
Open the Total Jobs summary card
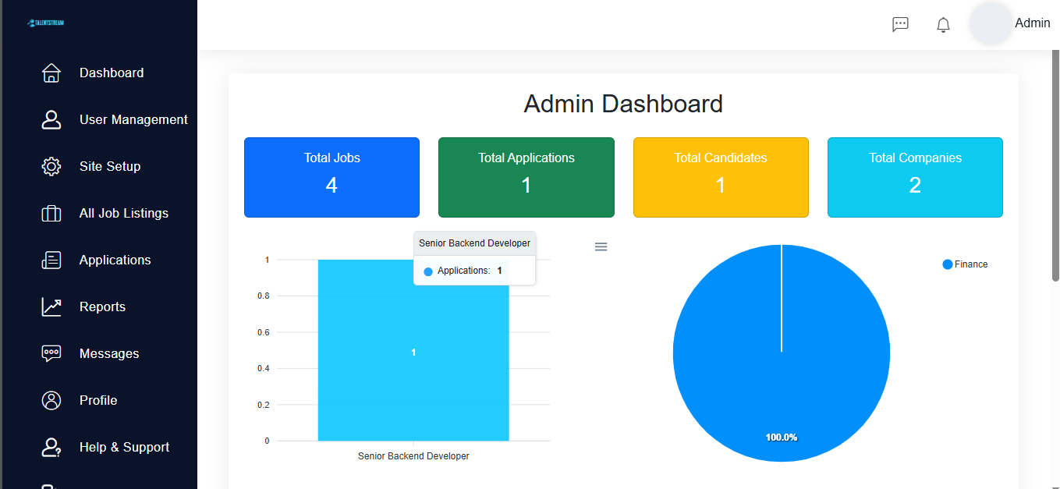pos(331,177)
